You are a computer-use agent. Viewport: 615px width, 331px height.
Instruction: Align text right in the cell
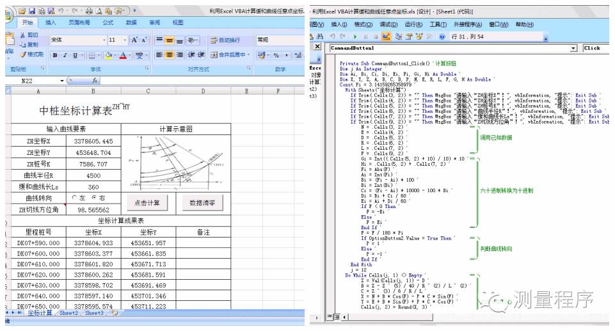click(x=180, y=55)
